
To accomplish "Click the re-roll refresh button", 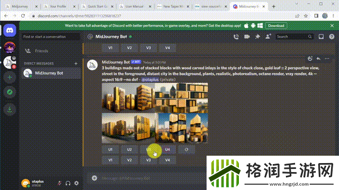I will tap(186, 149).
